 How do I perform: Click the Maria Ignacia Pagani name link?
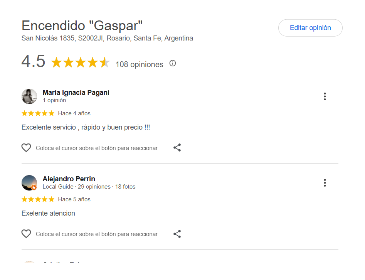(x=76, y=93)
